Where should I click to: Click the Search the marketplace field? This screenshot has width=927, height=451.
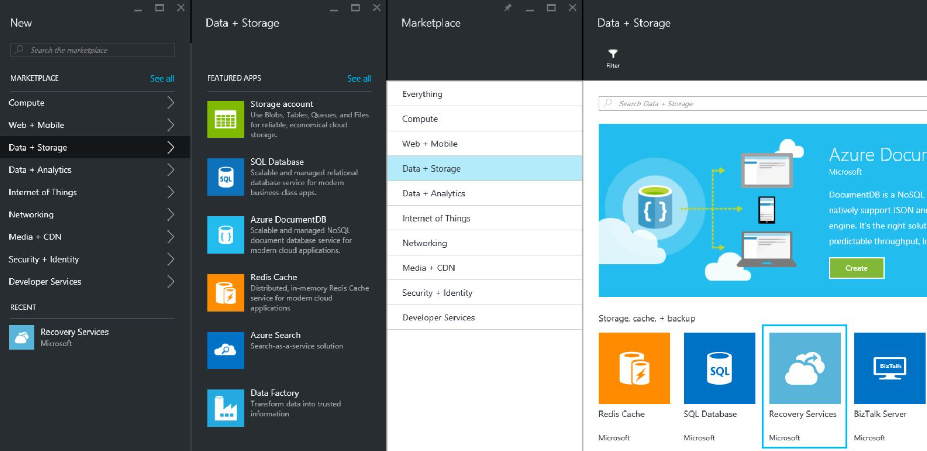coord(92,50)
